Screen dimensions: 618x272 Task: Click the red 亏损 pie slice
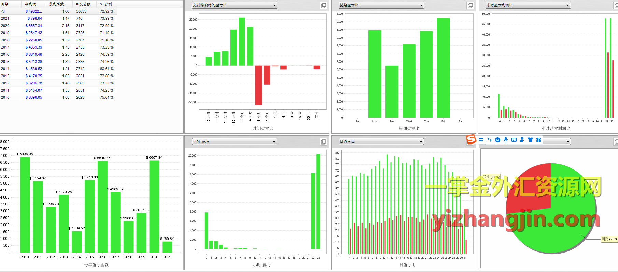point(530,188)
